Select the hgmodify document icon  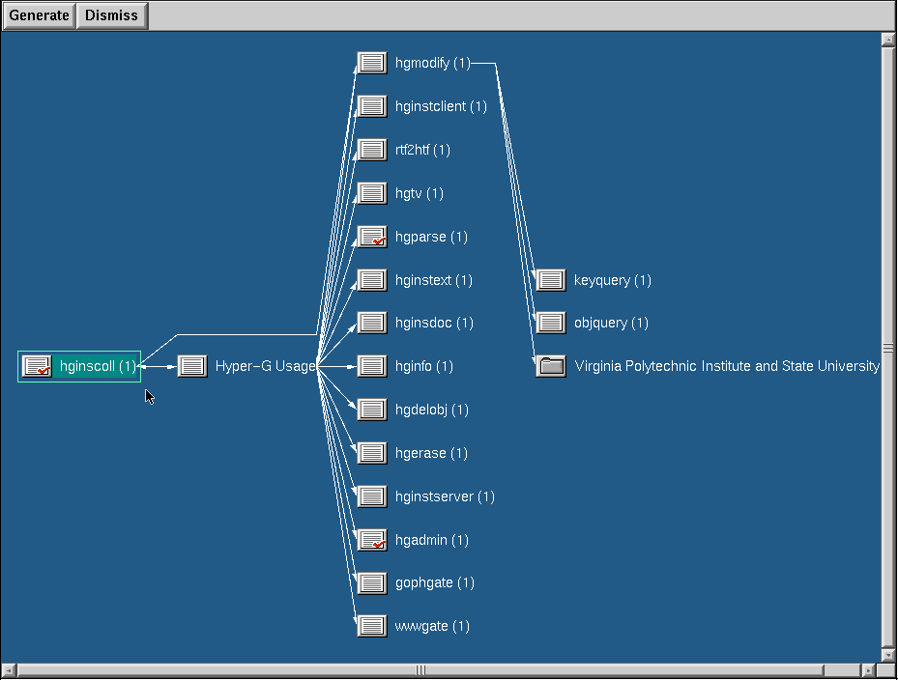(372, 64)
